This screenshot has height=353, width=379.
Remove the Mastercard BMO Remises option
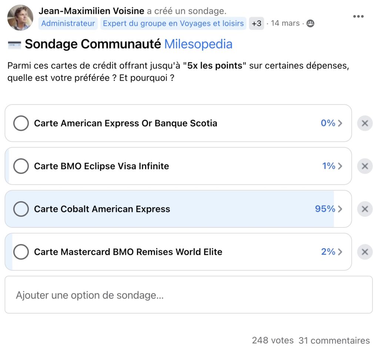365,252
